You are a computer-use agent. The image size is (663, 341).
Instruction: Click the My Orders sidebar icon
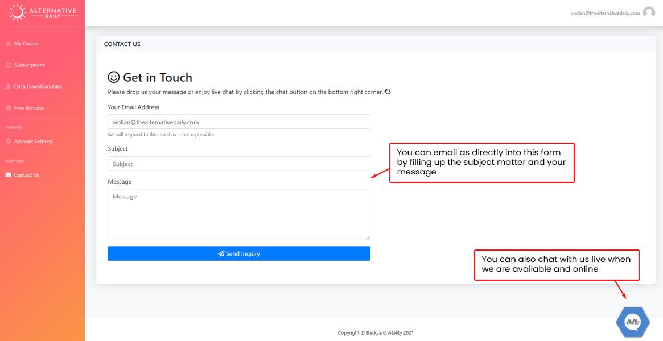click(9, 44)
